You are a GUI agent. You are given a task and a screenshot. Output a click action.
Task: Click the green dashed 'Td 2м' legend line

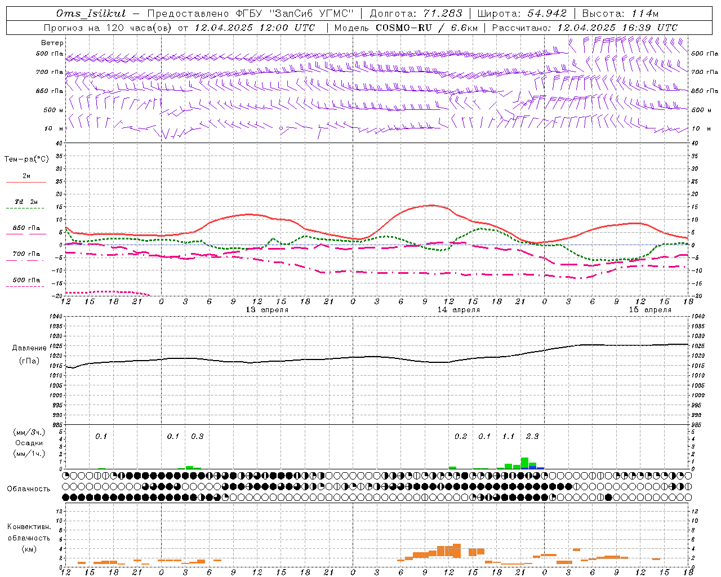(x=25, y=208)
